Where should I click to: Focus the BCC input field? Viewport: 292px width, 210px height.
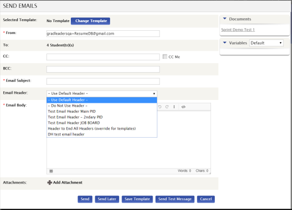pos(103,69)
